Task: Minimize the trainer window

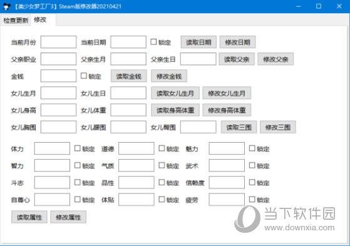Action: [298, 6]
